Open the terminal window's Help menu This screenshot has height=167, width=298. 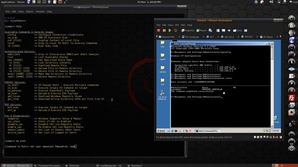(49, 12)
